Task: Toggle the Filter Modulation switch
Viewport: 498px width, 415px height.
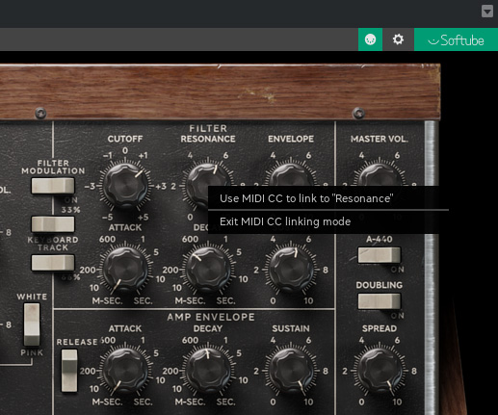Action: [53, 186]
